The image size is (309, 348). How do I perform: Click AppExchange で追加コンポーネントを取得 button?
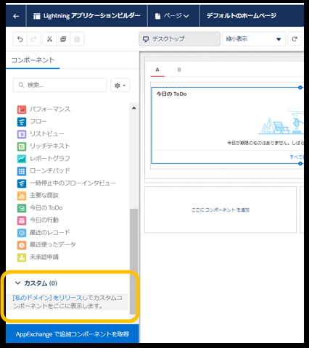(x=73, y=333)
